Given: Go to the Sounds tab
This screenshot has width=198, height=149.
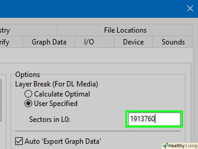Looking at the screenshot, I should [173, 42].
